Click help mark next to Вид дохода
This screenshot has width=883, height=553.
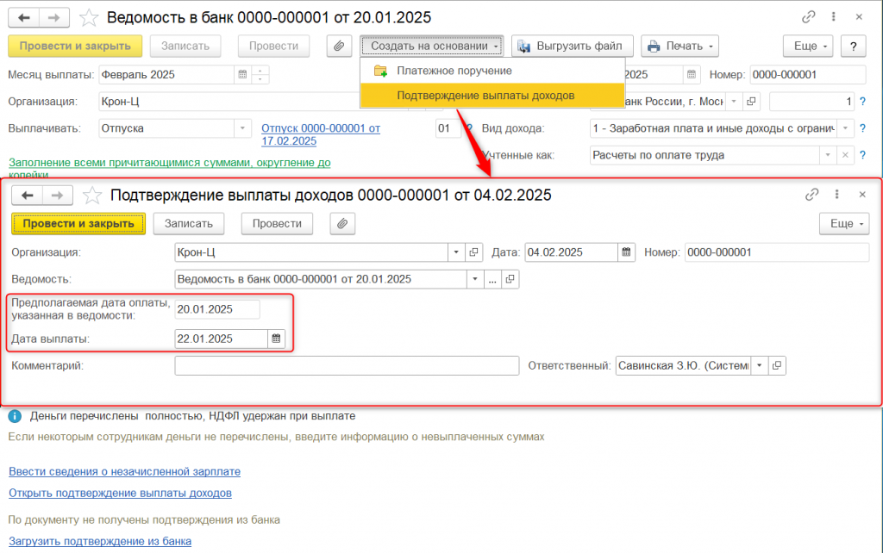(862, 128)
